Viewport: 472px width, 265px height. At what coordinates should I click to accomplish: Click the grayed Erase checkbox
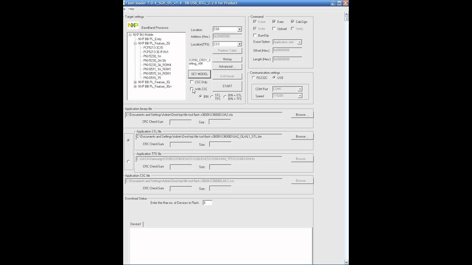tap(255, 22)
